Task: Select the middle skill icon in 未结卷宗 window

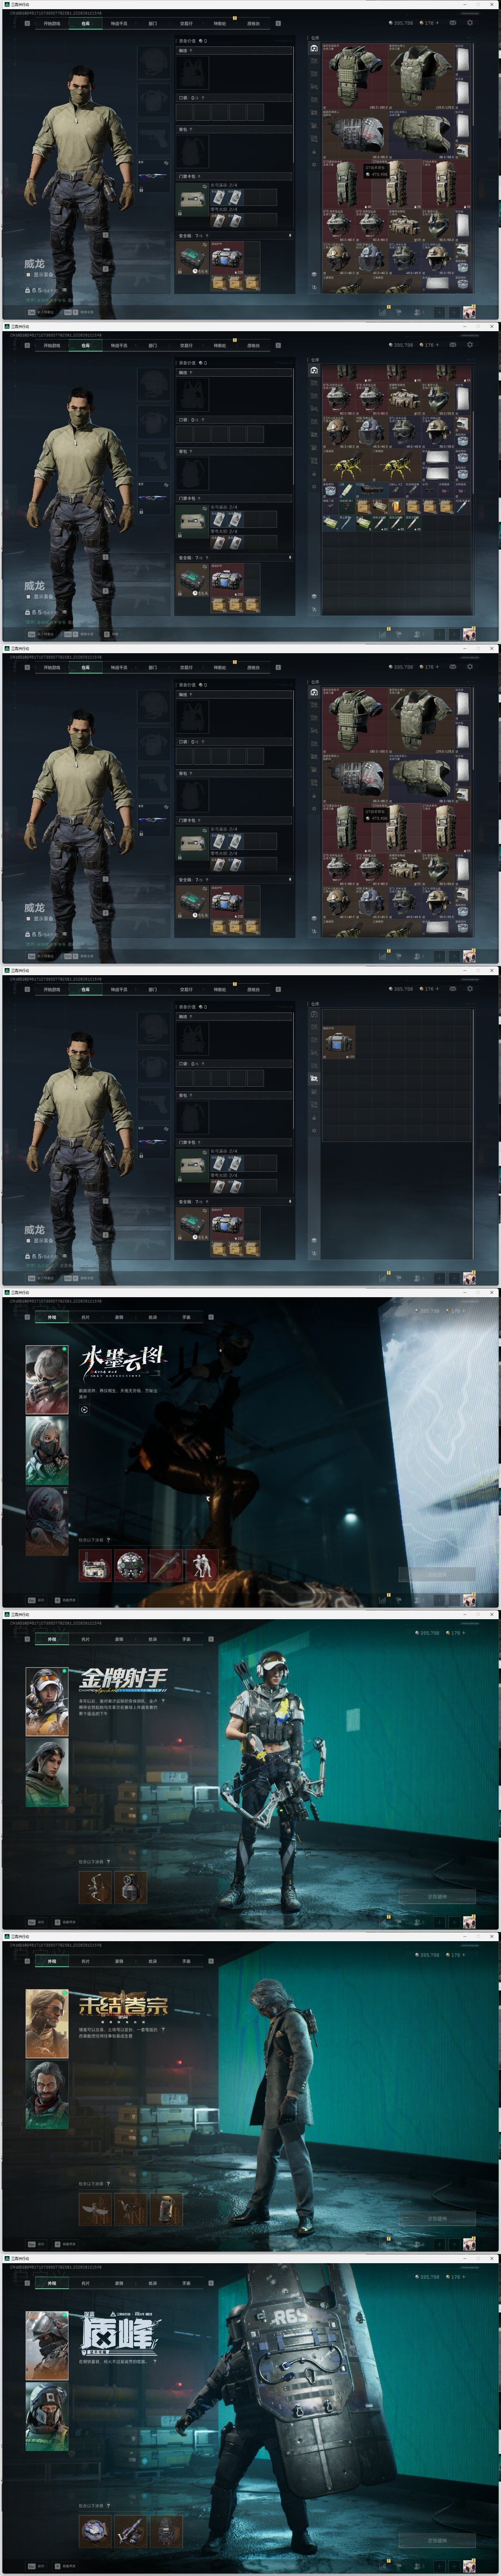Action: coord(131,2209)
